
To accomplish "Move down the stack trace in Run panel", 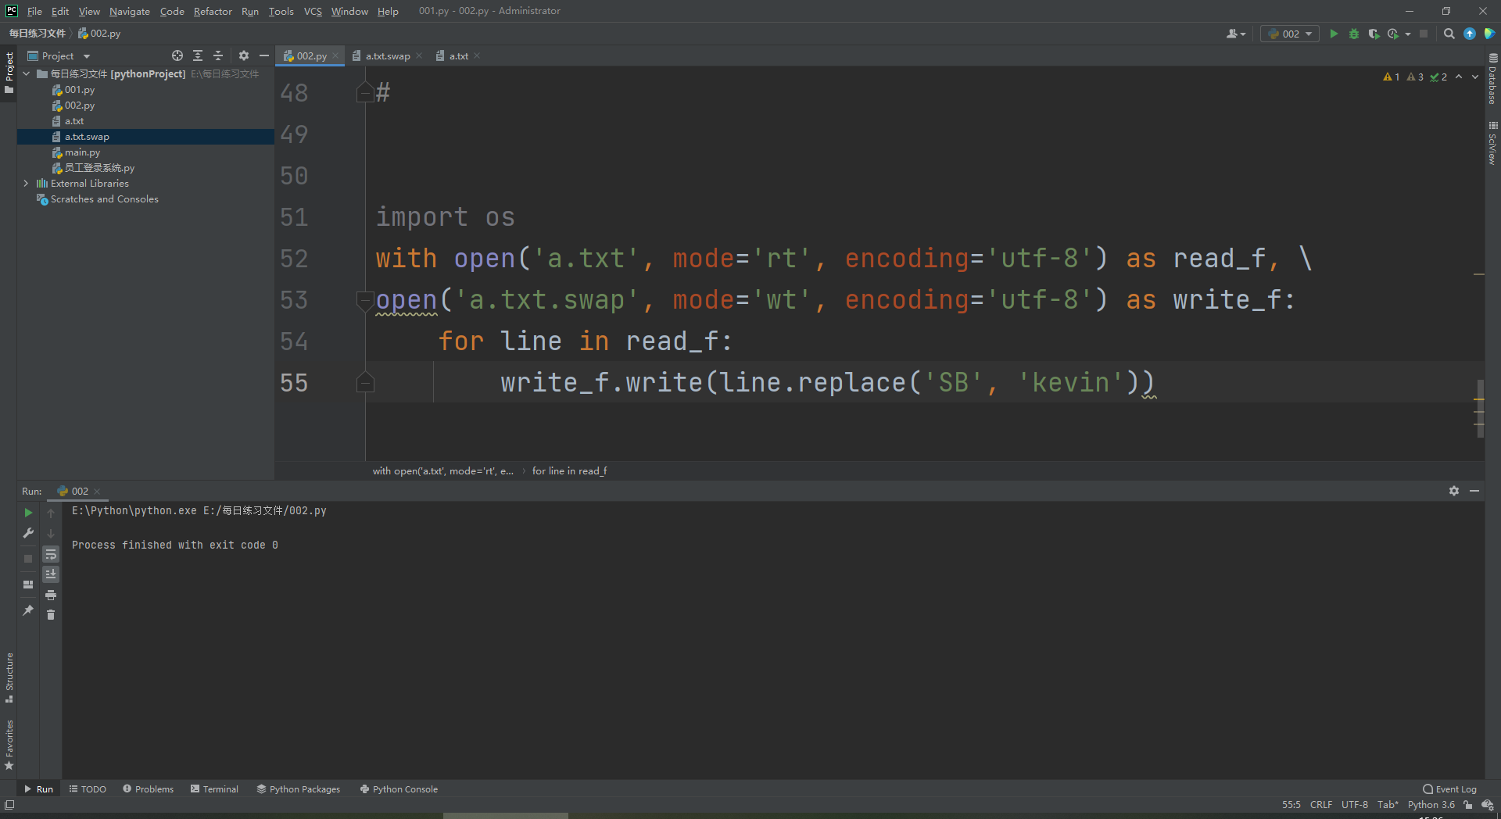I will click(51, 533).
